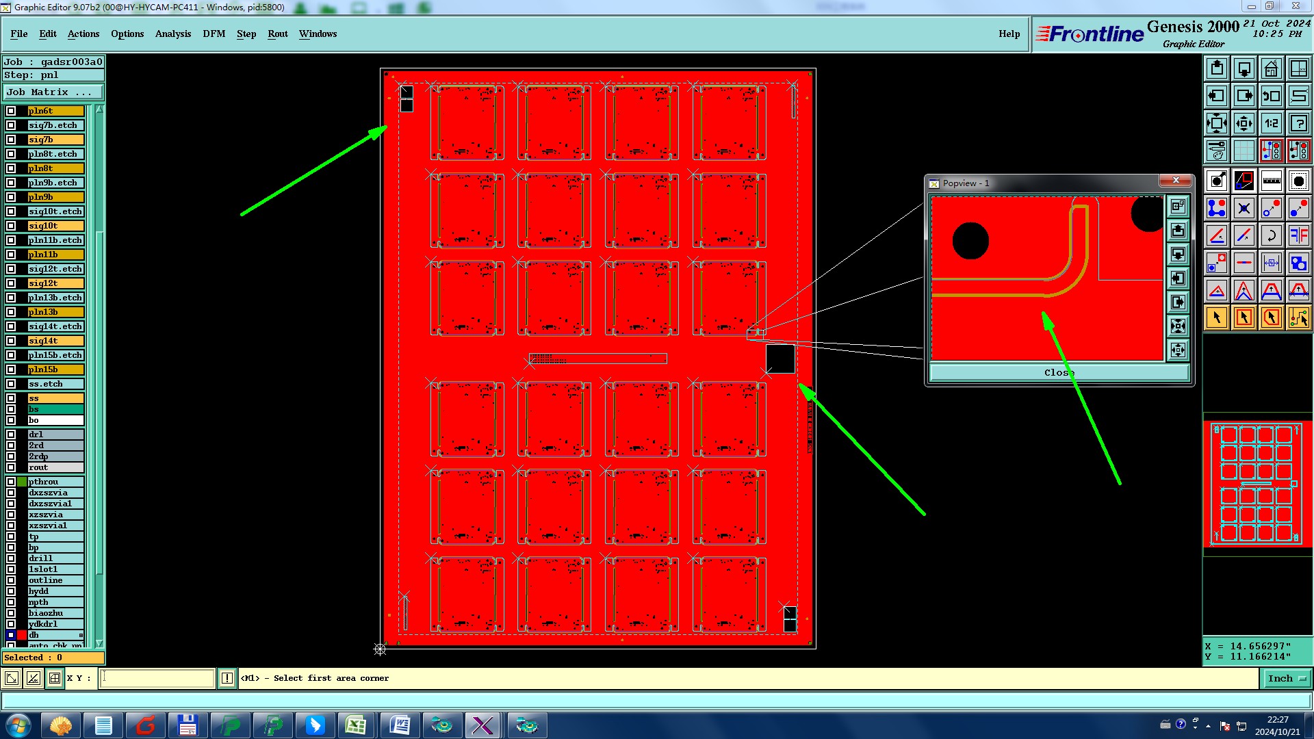Click the rotate feature arrow icon

coord(1271,235)
